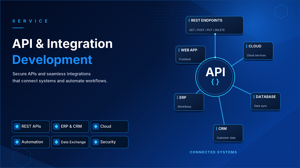Click the 'API & Integration' title text
This screenshot has height=168, width=300.
click(62, 44)
